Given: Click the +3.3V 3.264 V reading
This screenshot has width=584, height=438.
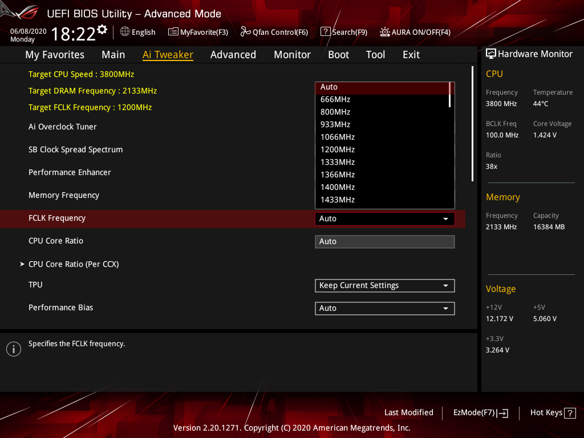Looking at the screenshot, I should click(497, 350).
